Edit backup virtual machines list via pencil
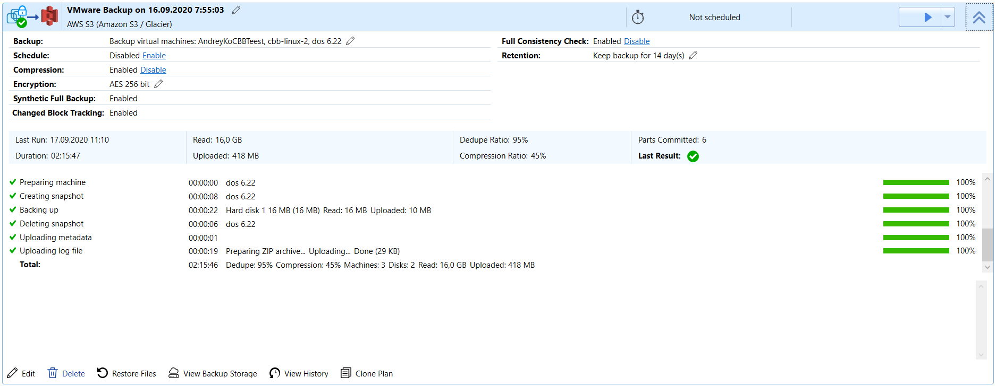Viewport: 996px width, 386px height. click(350, 41)
